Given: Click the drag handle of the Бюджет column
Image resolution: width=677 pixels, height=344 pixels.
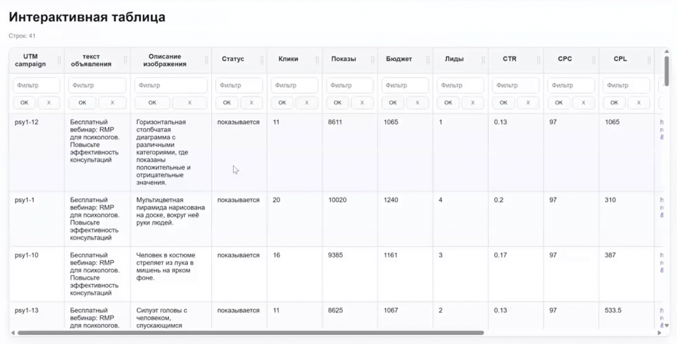Looking at the screenshot, I should [428, 60].
